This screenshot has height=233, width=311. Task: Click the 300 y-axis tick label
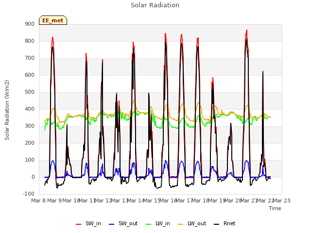click(30, 126)
